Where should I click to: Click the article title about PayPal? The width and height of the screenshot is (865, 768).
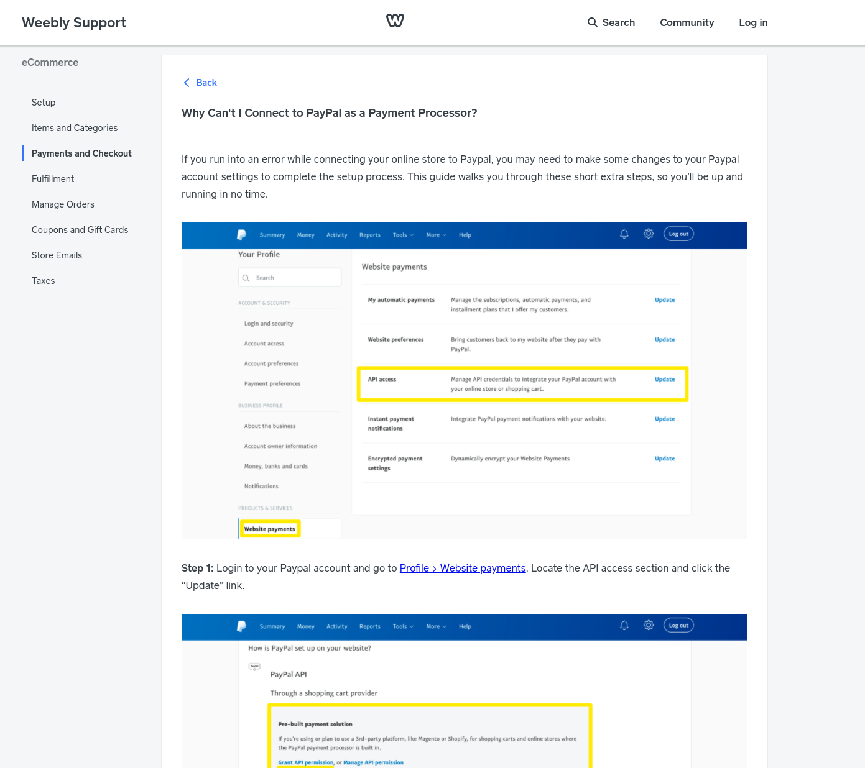pos(329,113)
